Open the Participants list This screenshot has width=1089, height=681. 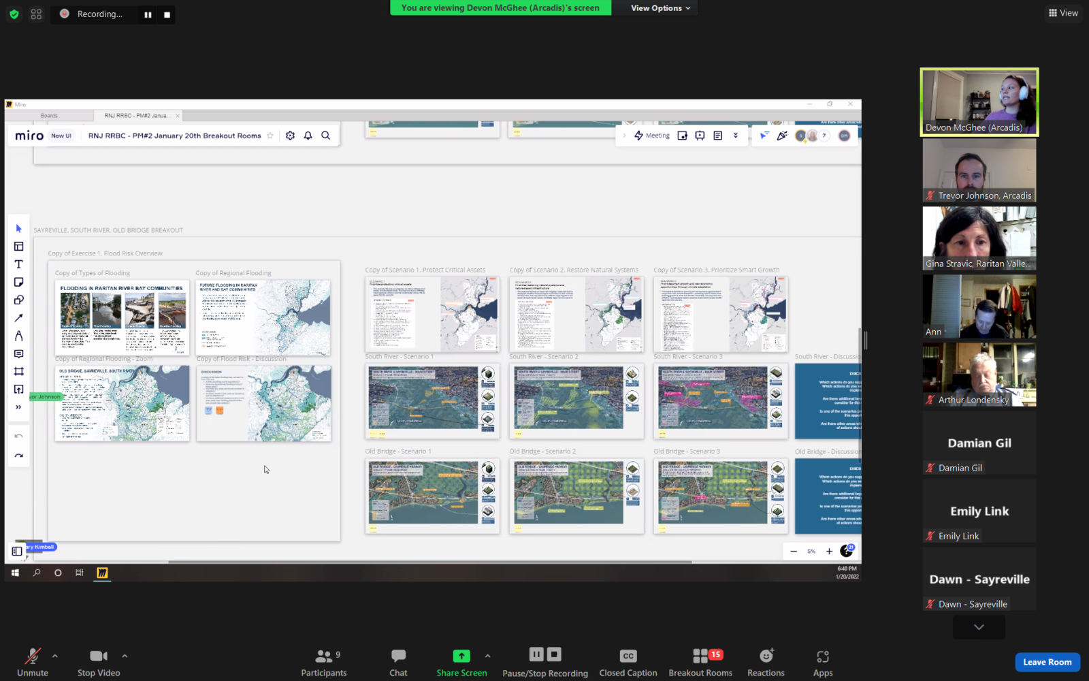tap(324, 661)
